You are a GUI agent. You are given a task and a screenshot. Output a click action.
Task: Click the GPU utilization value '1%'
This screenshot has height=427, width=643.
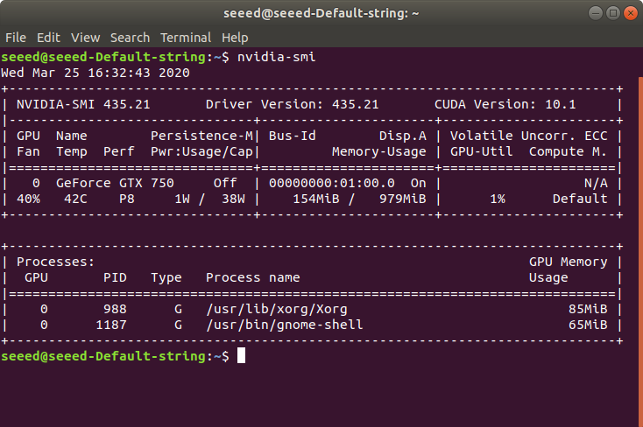[498, 199]
